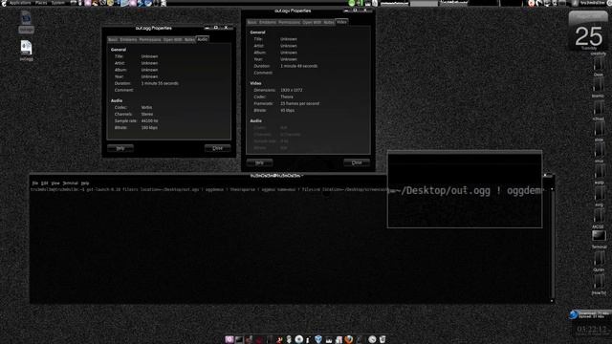
Task: Switch to Basic tab in audio Properties window
Action: 113,40
